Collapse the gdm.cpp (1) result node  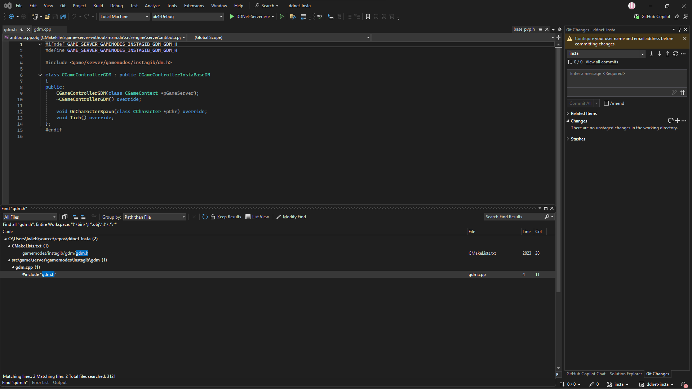coord(13,267)
